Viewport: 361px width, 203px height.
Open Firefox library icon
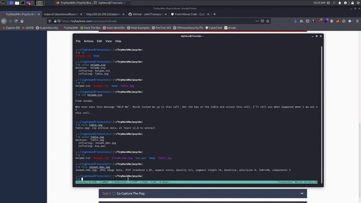[x=302, y=21]
